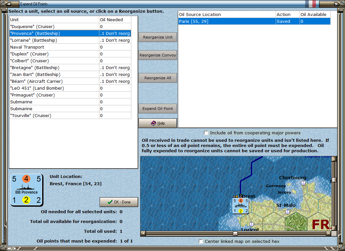
Task: Click the large BB Provence unit counter
Action: (26, 190)
